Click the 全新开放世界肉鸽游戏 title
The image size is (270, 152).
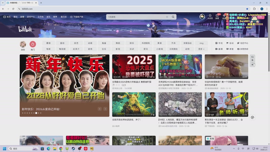click(126, 120)
